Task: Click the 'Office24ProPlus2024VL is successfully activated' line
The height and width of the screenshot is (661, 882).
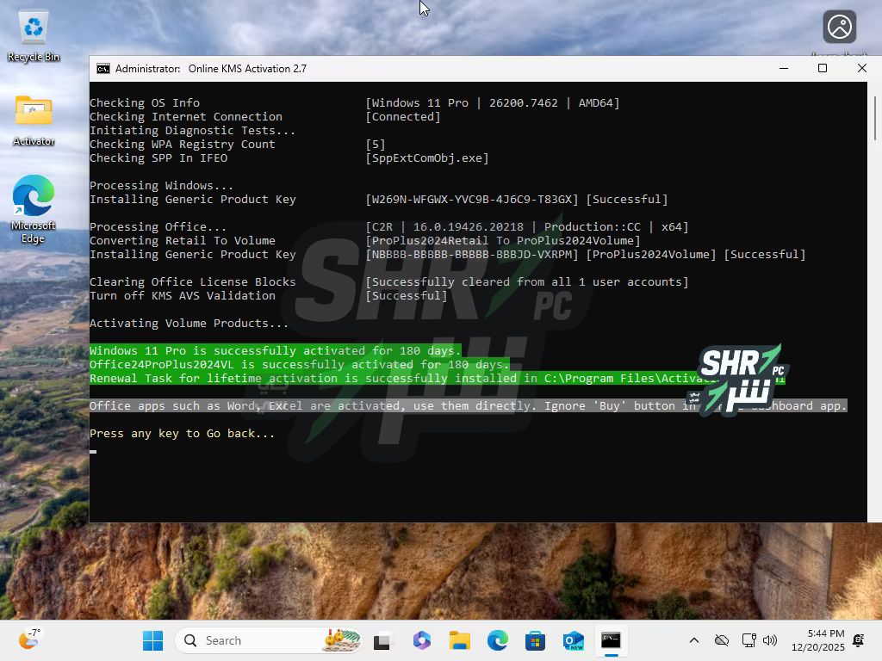Action: [x=299, y=364]
